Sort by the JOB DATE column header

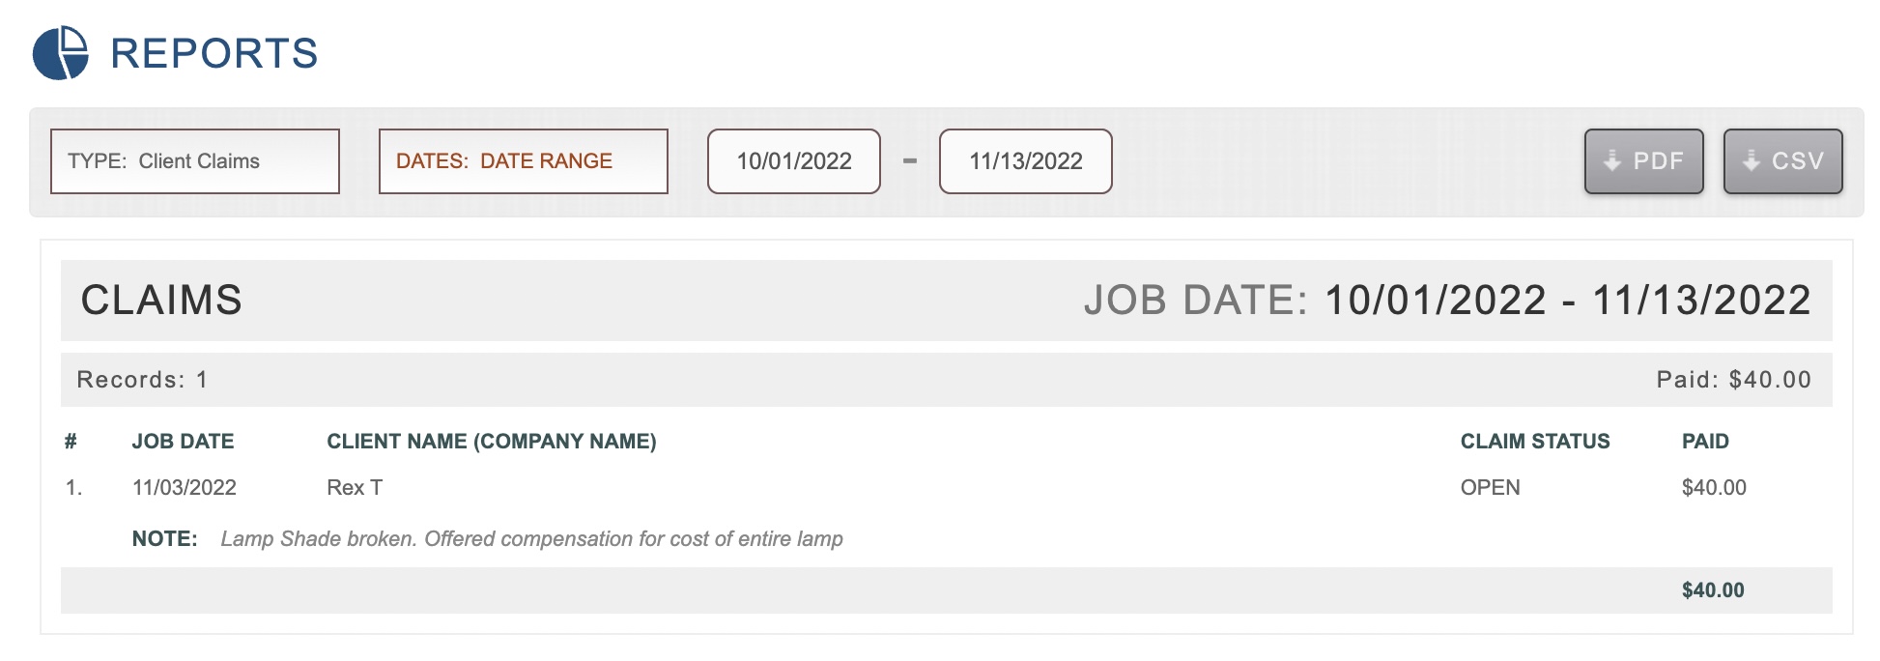coord(183,442)
